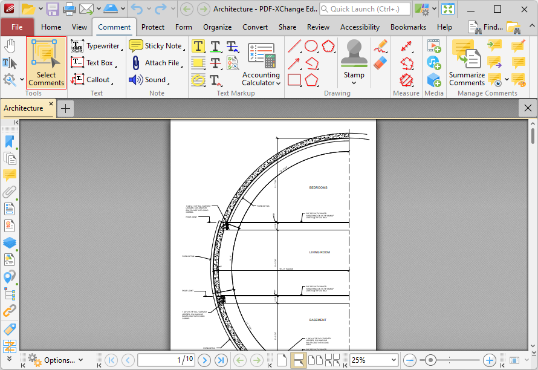538x370 pixels.
Task: Click the zoom in button
Action: (489, 360)
